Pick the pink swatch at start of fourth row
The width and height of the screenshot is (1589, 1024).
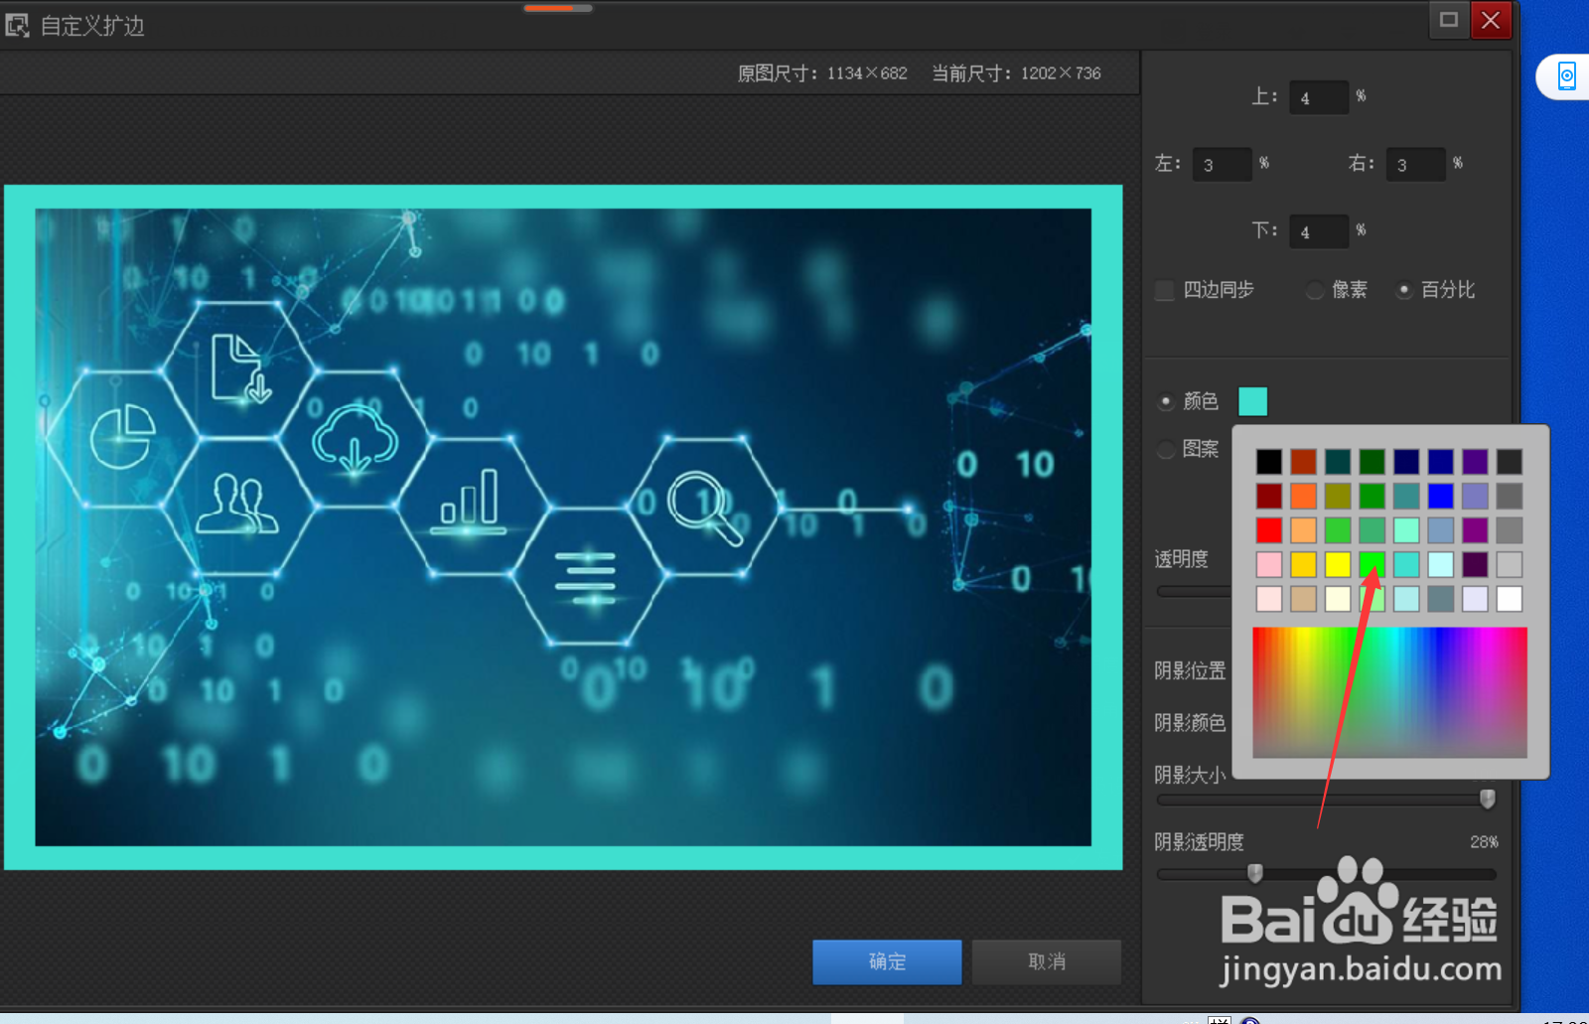coord(1268,564)
